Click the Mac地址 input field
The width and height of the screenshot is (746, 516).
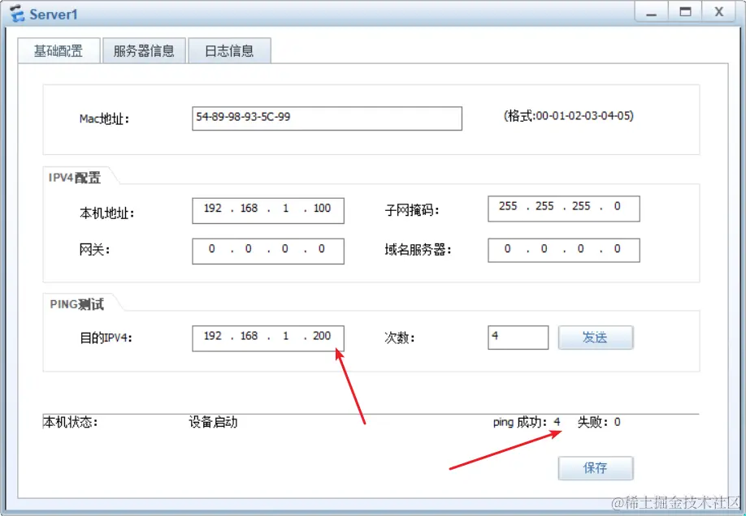tap(327, 118)
